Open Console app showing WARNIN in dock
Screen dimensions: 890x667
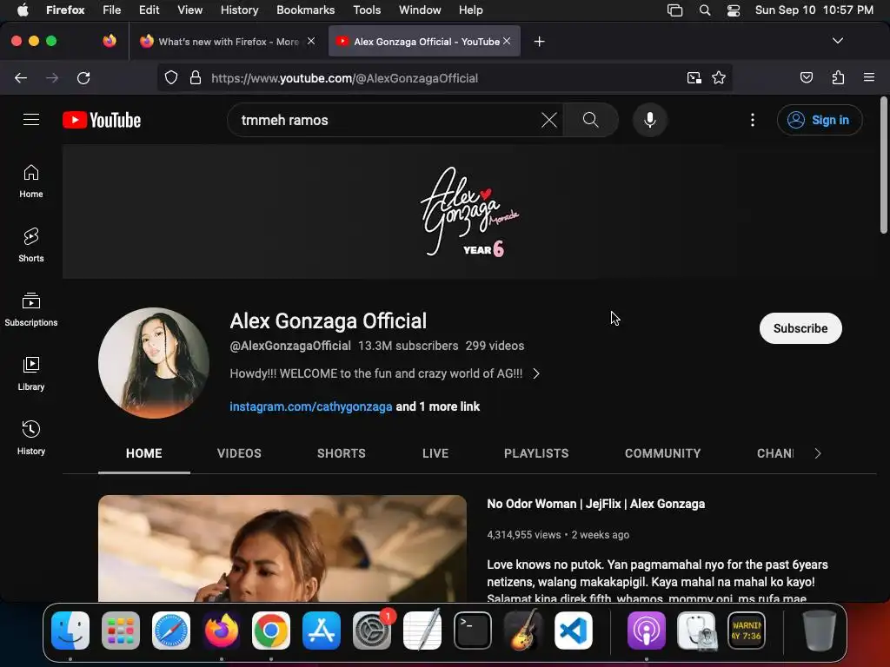(747, 631)
